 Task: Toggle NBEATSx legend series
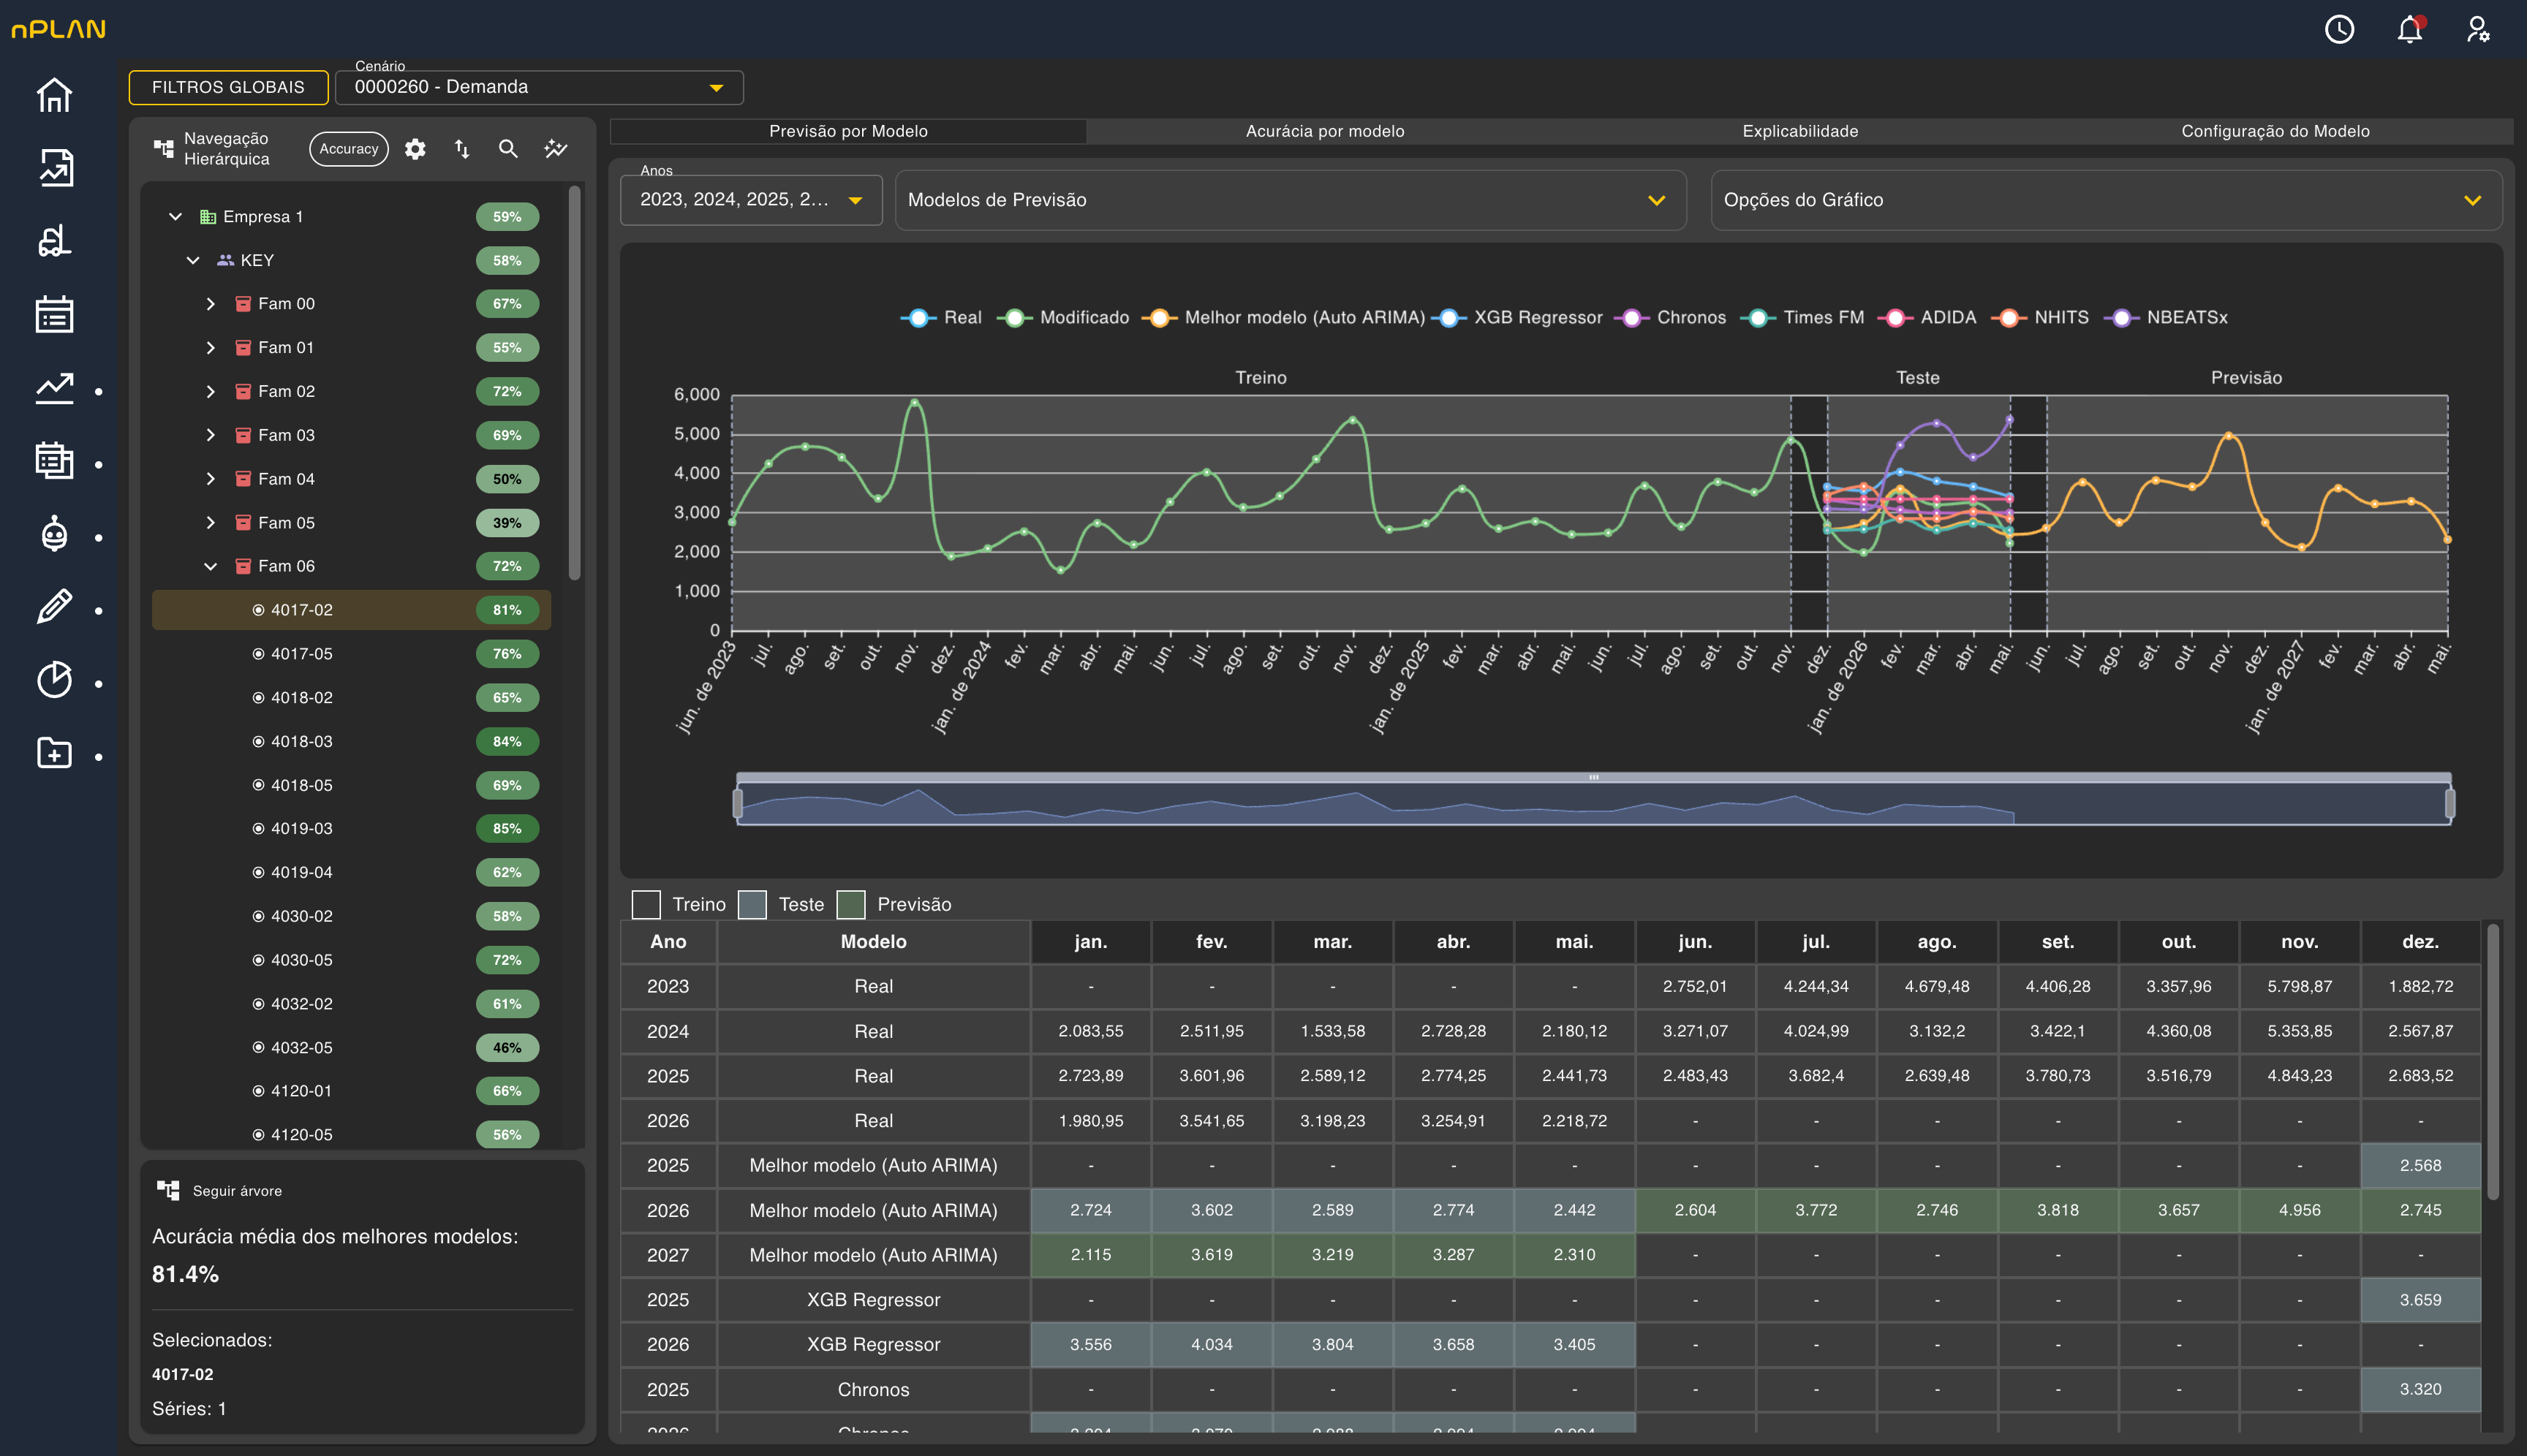[2167, 317]
